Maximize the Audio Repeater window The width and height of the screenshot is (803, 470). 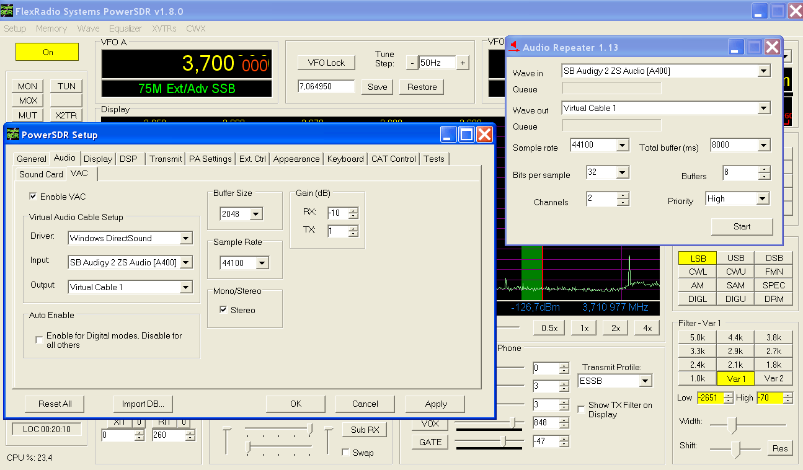pyautogui.click(x=753, y=47)
